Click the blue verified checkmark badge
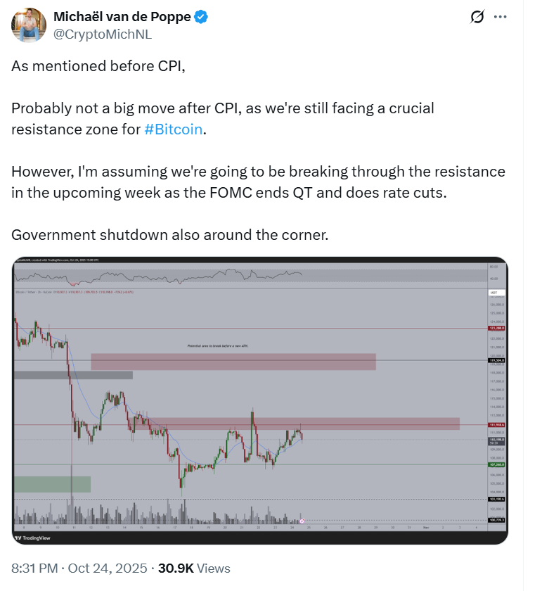Viewport: 549px width, 591px height. [201, 17]
